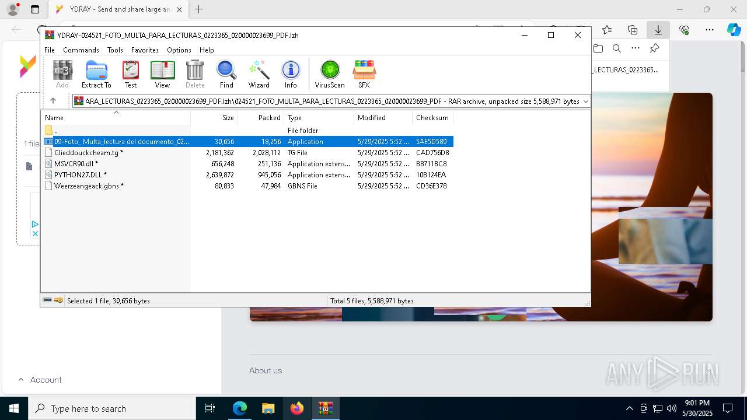Click the taskbar search box
The height and width of the screenshot is (420, 747).
(112, 408)
